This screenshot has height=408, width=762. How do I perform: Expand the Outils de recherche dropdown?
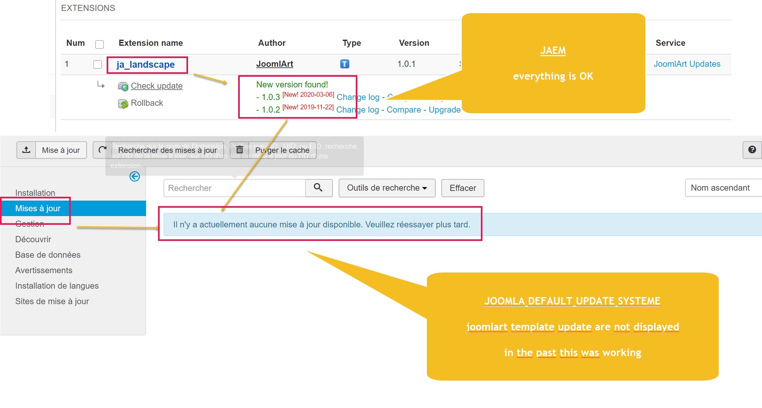(386, 188)
